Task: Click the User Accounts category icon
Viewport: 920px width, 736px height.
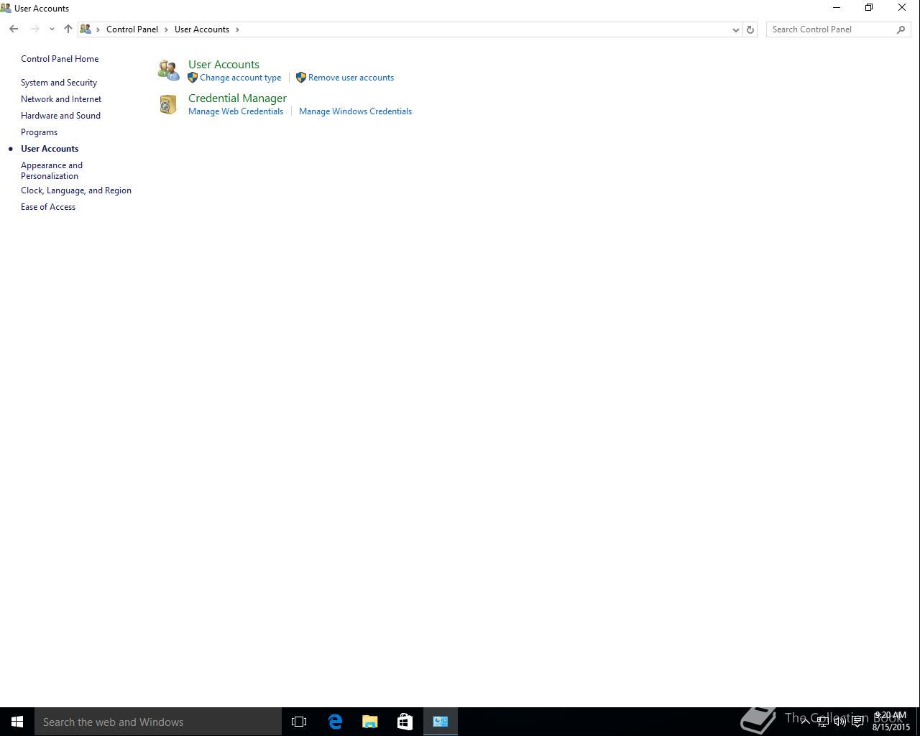Action: (x=168, y=70)
